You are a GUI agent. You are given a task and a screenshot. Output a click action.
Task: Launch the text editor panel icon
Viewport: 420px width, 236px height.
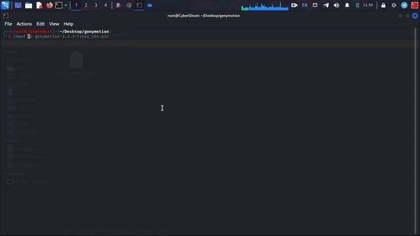(39, 5)
